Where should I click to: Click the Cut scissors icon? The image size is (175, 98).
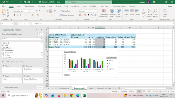coord(8,10)
